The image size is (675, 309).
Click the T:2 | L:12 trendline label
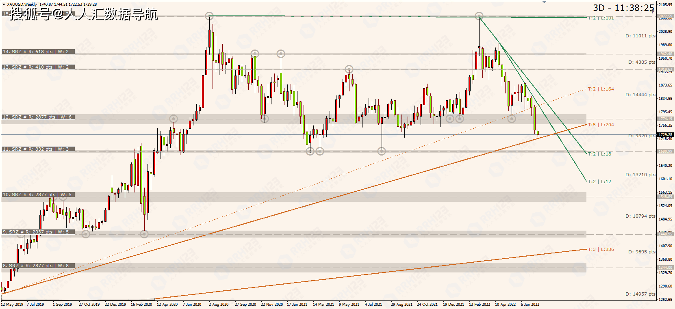click(600, 182)
